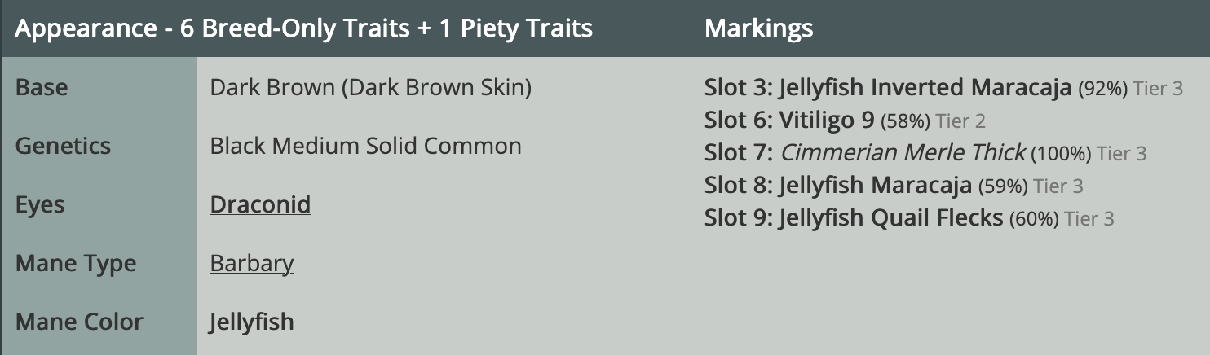Viewport: 1210px width, 355px height.
Task: Select Black Medium Solid Common genetics text
Action: (x=365, y=146)
